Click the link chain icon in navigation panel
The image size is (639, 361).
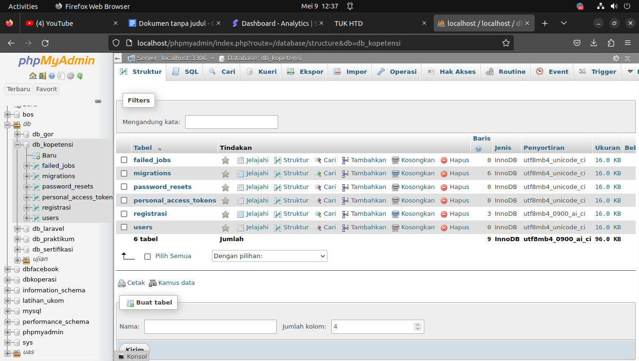[98, 101]
